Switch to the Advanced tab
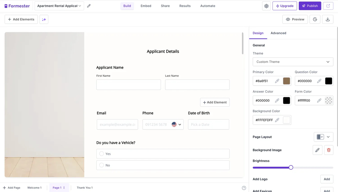 (x=278, y=33)
